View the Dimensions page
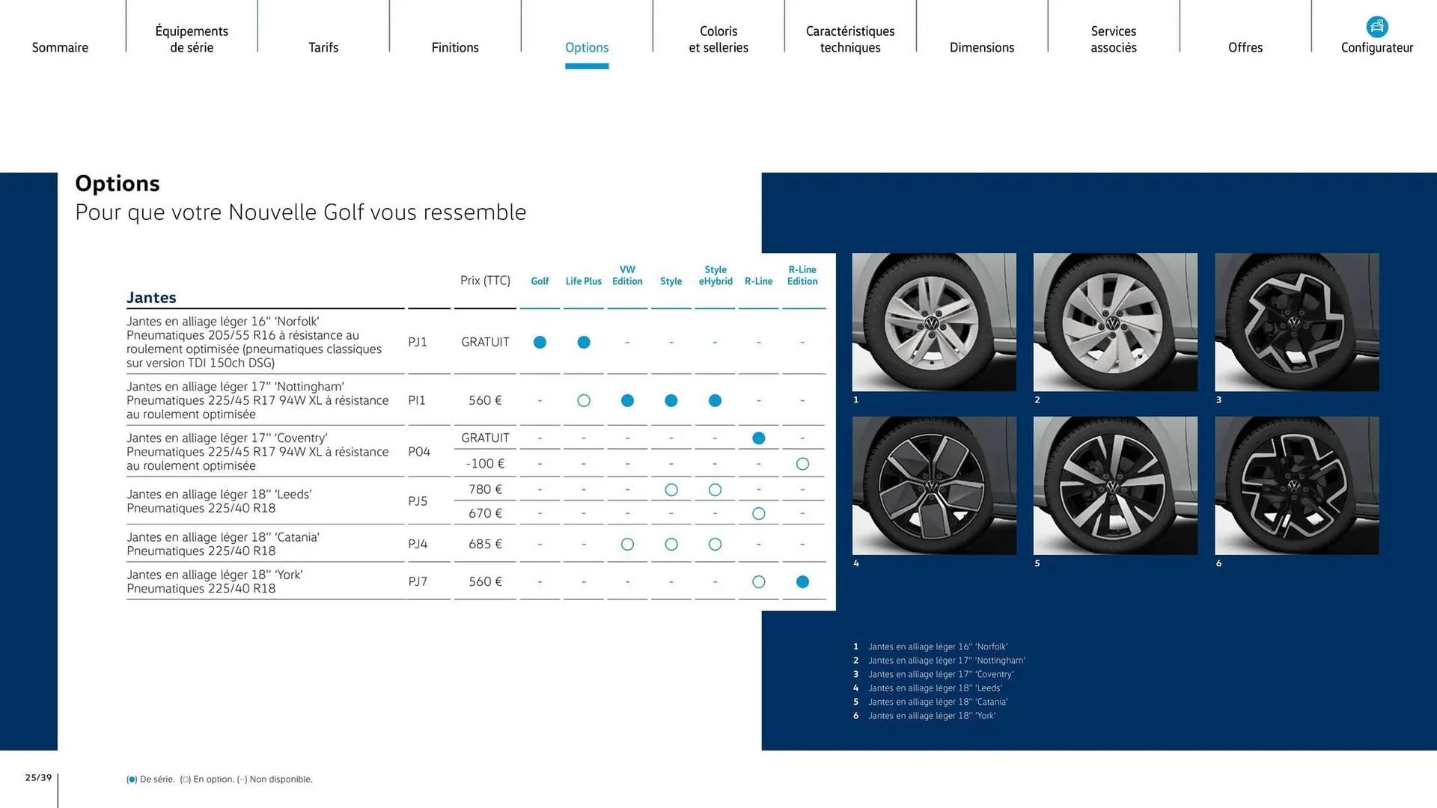 982,47
